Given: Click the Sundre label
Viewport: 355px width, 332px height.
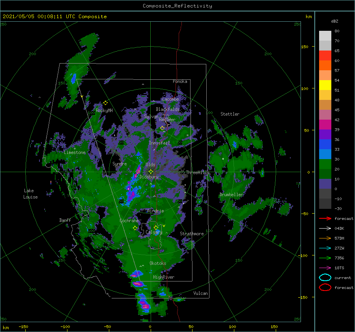Looking at the screenshot, I should [x=120, y=163].
